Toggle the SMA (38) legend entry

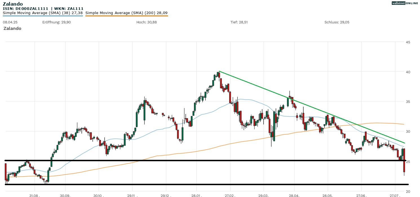pyautogui.click(x=43, y=13)
